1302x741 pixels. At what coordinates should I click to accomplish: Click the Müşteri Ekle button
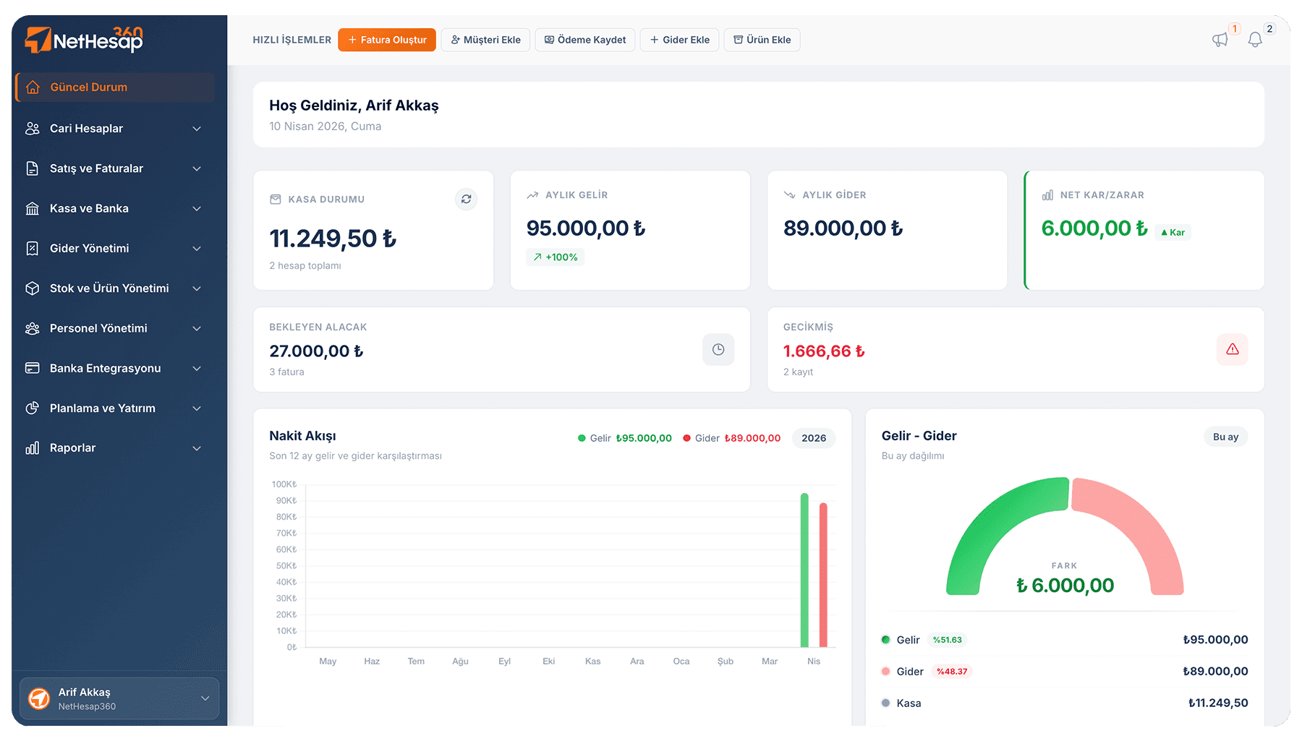[485, 40]
